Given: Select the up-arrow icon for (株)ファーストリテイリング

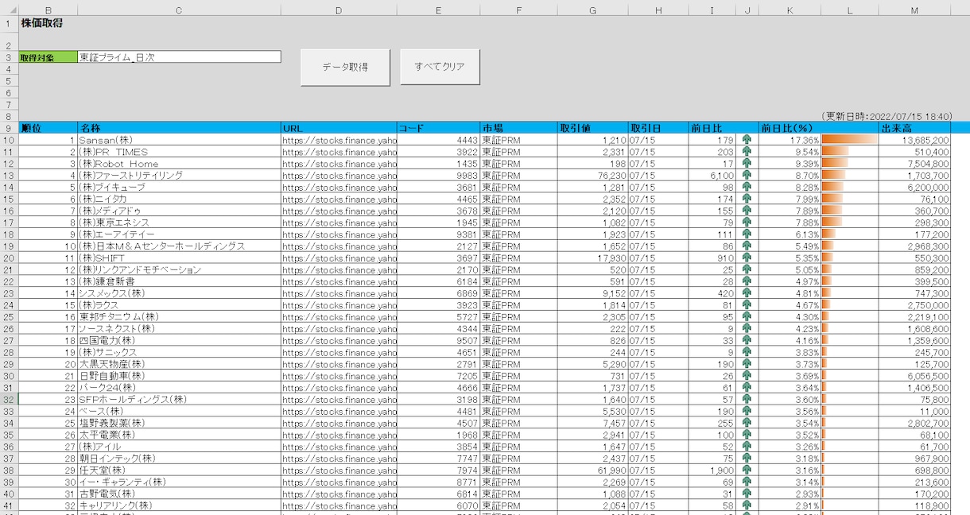Looking at the screenshot, I should click(x=747, y=176).
